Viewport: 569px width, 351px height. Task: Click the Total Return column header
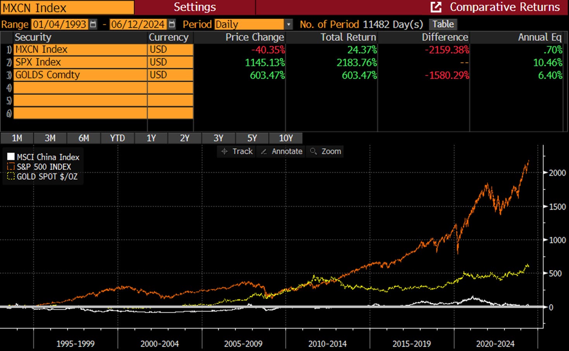pos(348,37)
